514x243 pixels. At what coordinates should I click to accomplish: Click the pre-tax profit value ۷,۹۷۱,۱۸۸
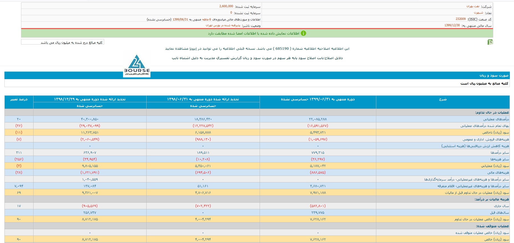(x=318, y=193)
